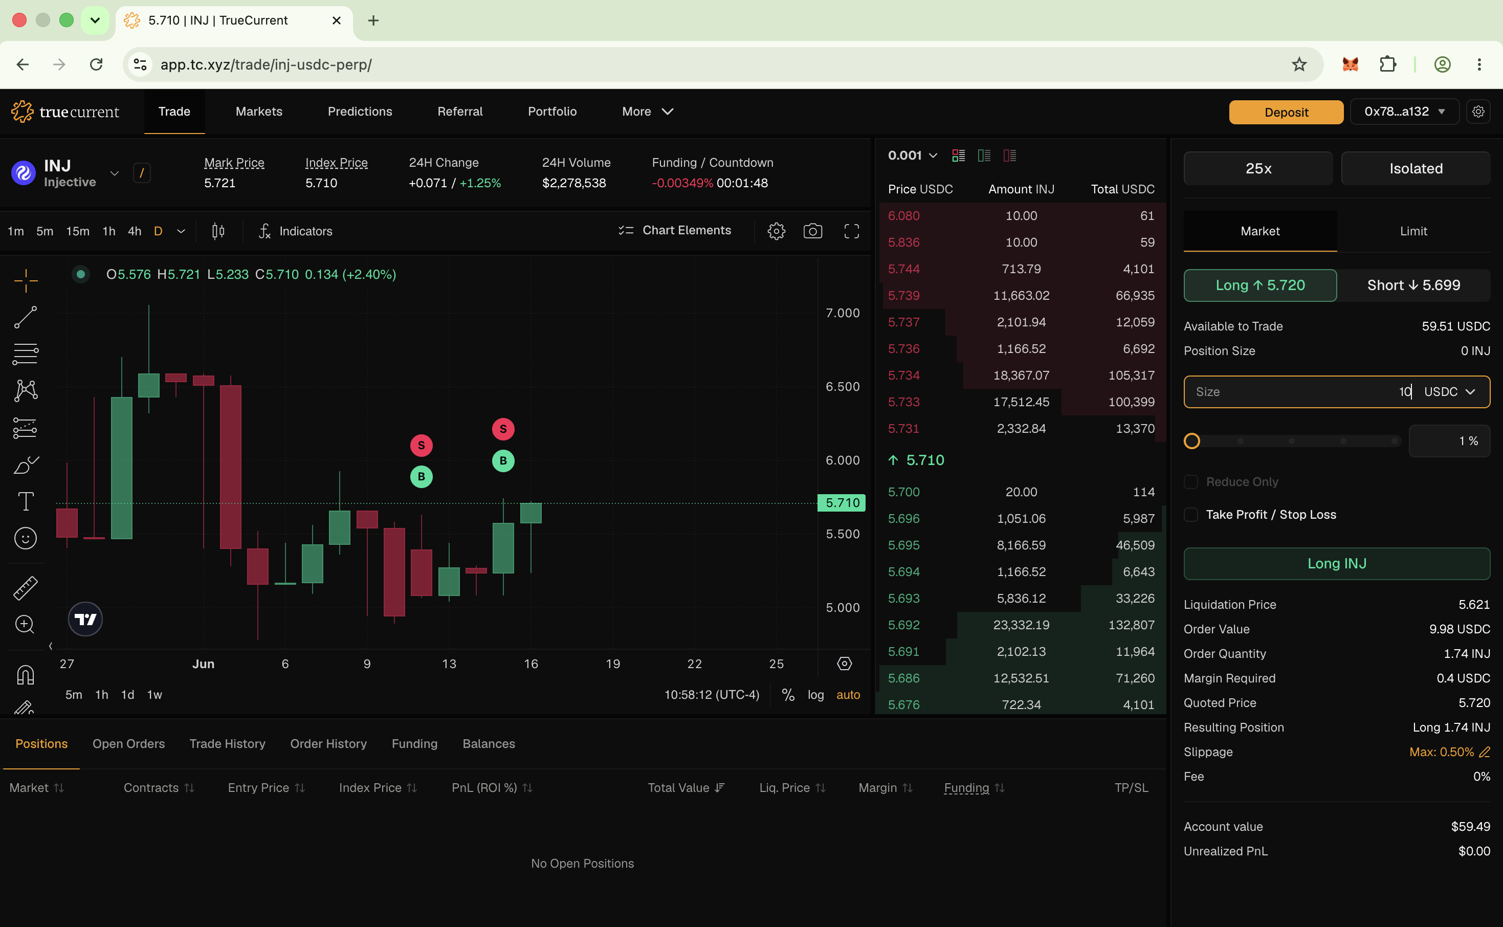Open the browser Extensions puzzle icon
This screenshot has height=927, width=1503.
click(1388, 64)
